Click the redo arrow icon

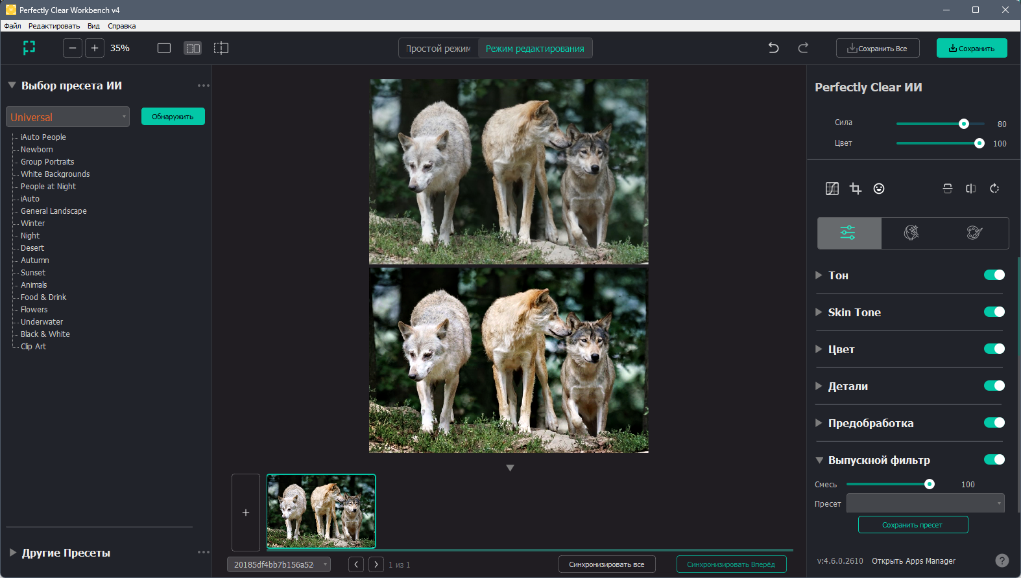point(803,48)
